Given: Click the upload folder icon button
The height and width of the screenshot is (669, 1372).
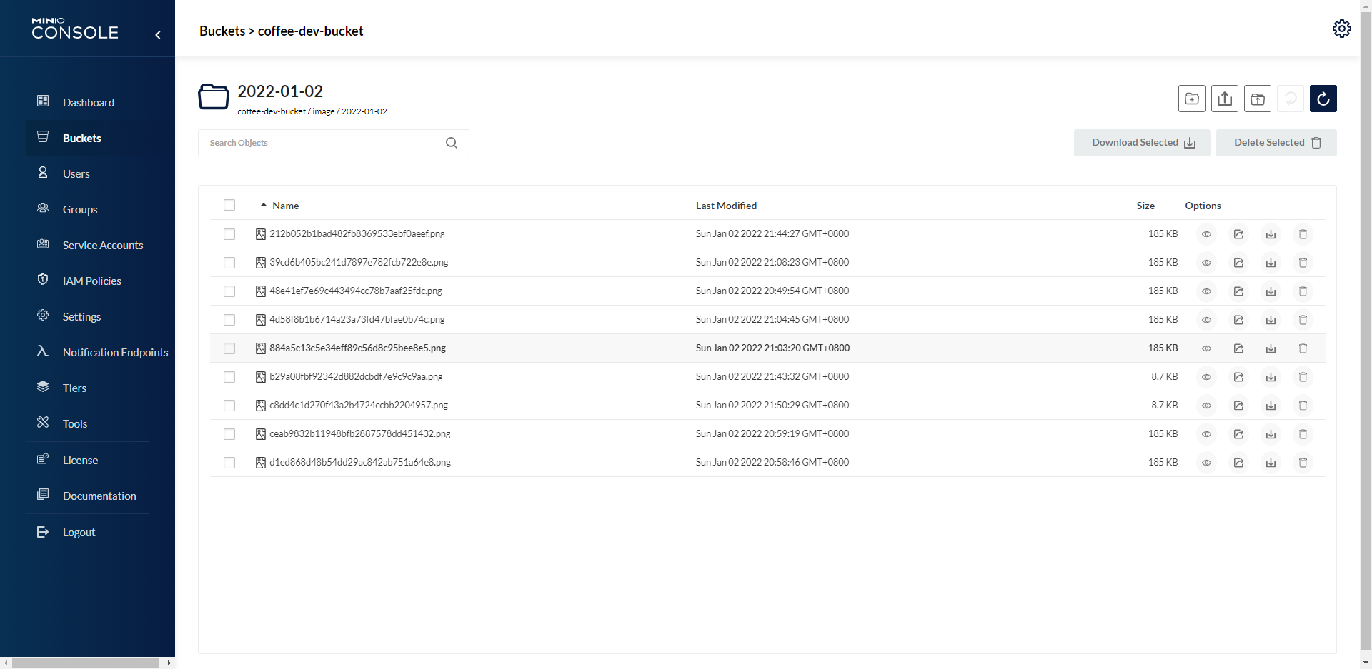Looking at the screenshot, I should pyautogui.click(x=1257, y=99).
